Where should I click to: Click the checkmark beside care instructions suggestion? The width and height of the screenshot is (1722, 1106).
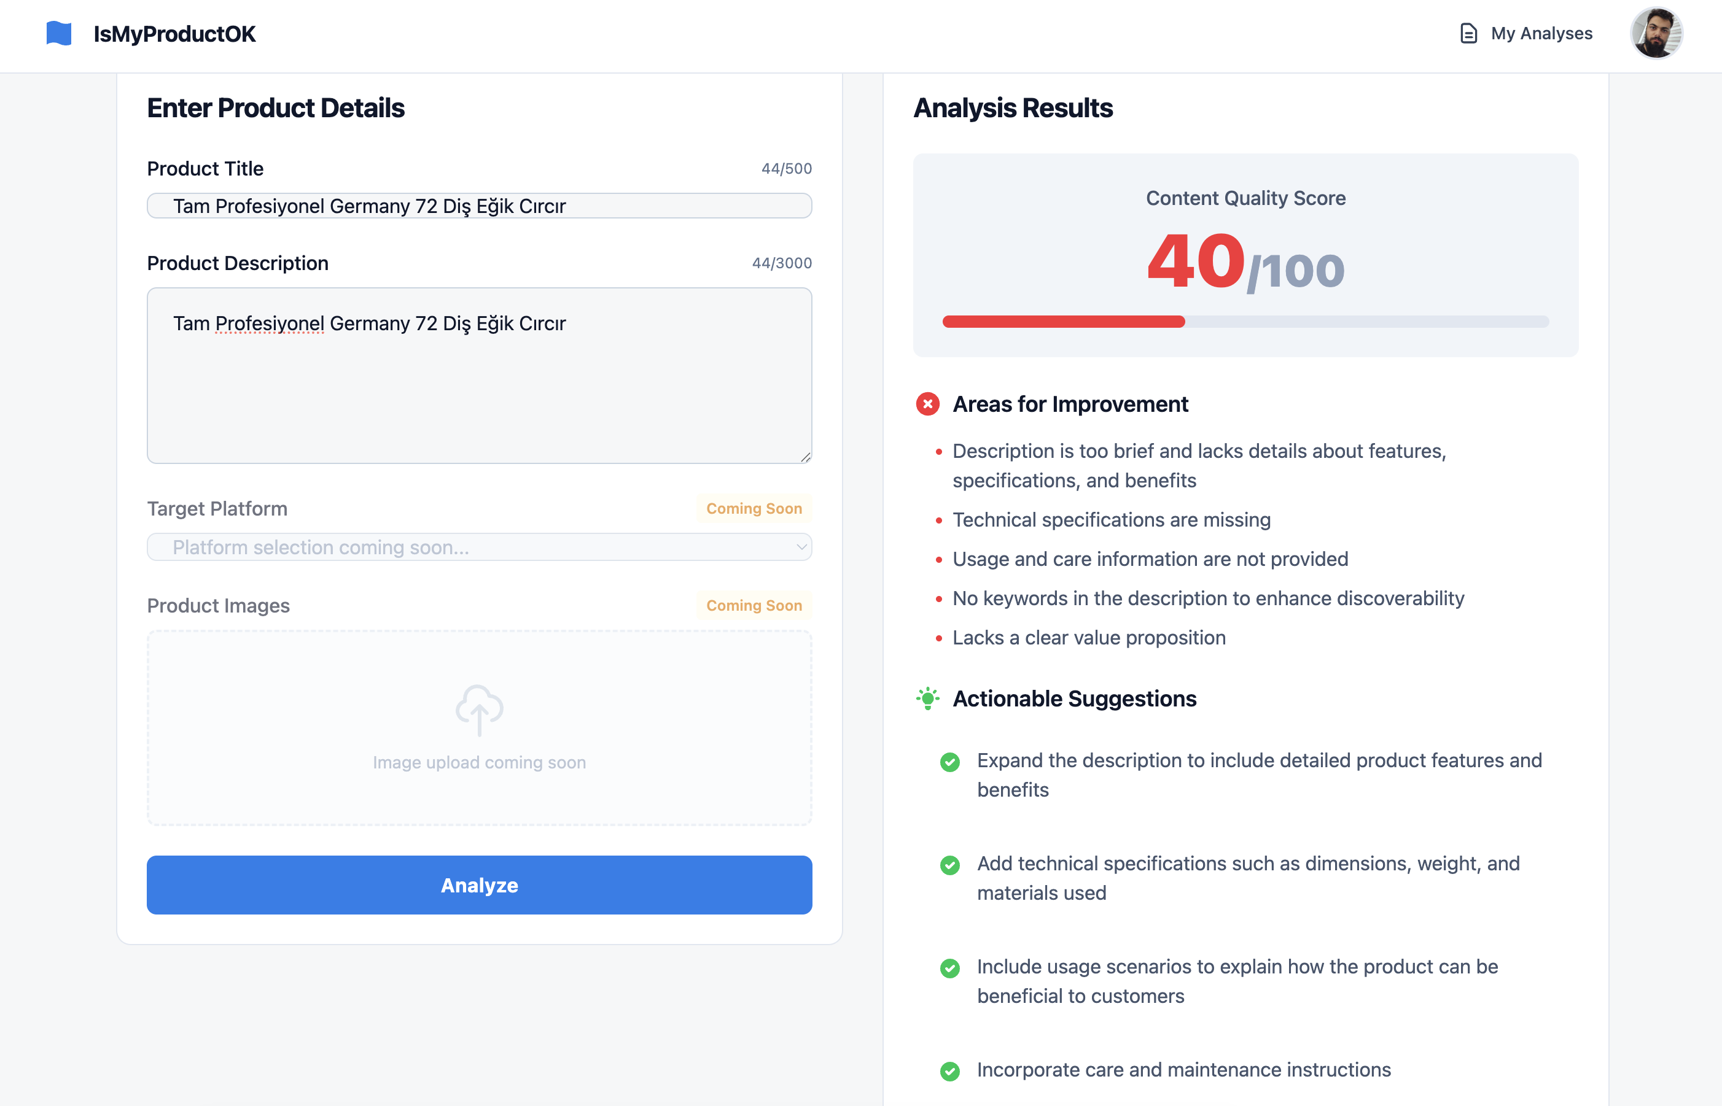click(949, 1071)
